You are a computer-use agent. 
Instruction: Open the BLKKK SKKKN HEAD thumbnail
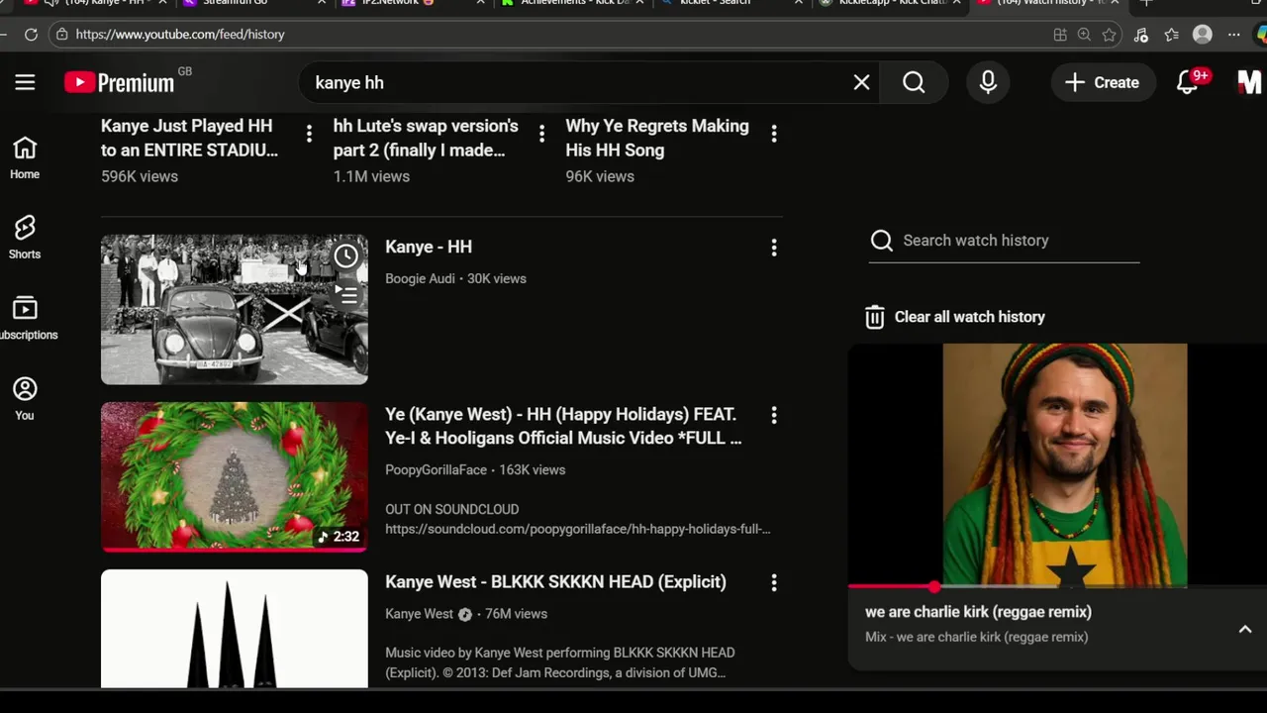235,628
